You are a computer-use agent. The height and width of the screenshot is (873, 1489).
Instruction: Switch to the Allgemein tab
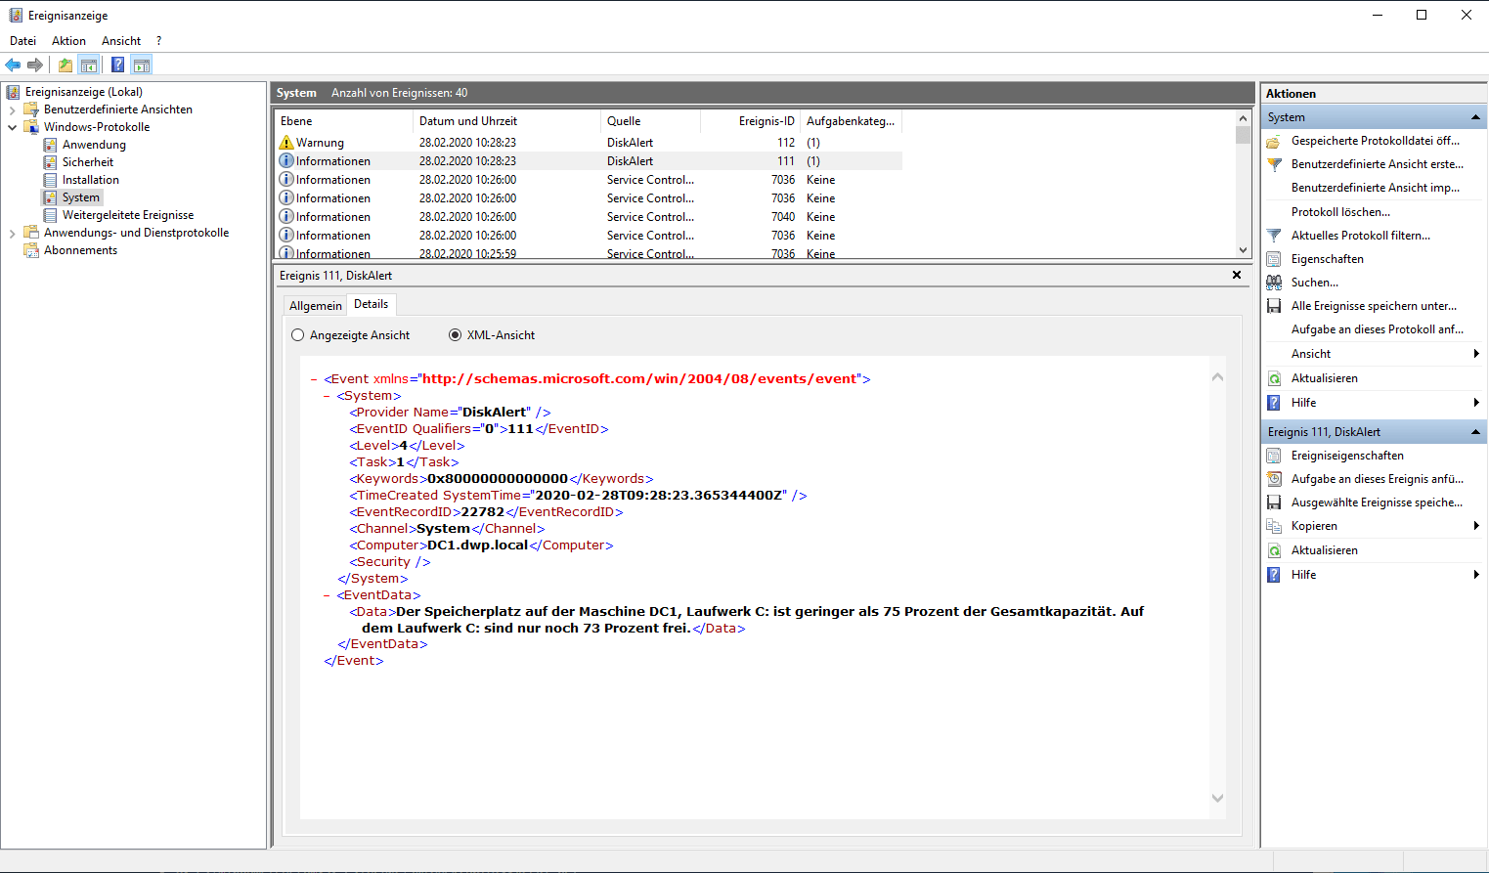point(315,306)
